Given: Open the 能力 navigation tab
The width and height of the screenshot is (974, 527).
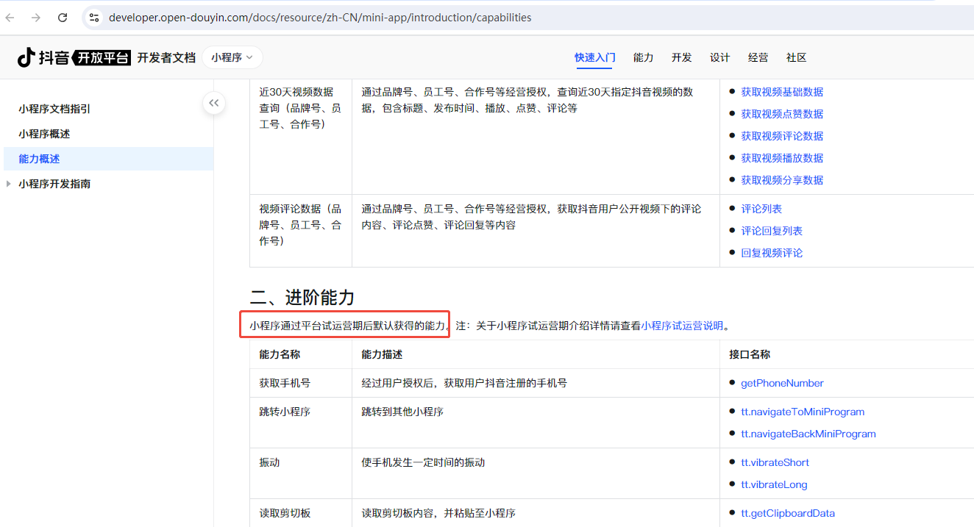Looking at the screenshot, I should coord(643,57).
